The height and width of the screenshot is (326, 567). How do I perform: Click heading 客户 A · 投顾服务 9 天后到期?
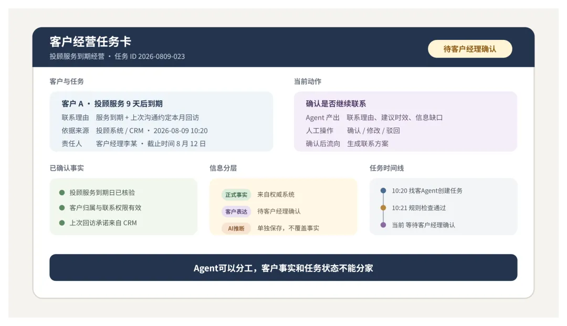point(112,104)
